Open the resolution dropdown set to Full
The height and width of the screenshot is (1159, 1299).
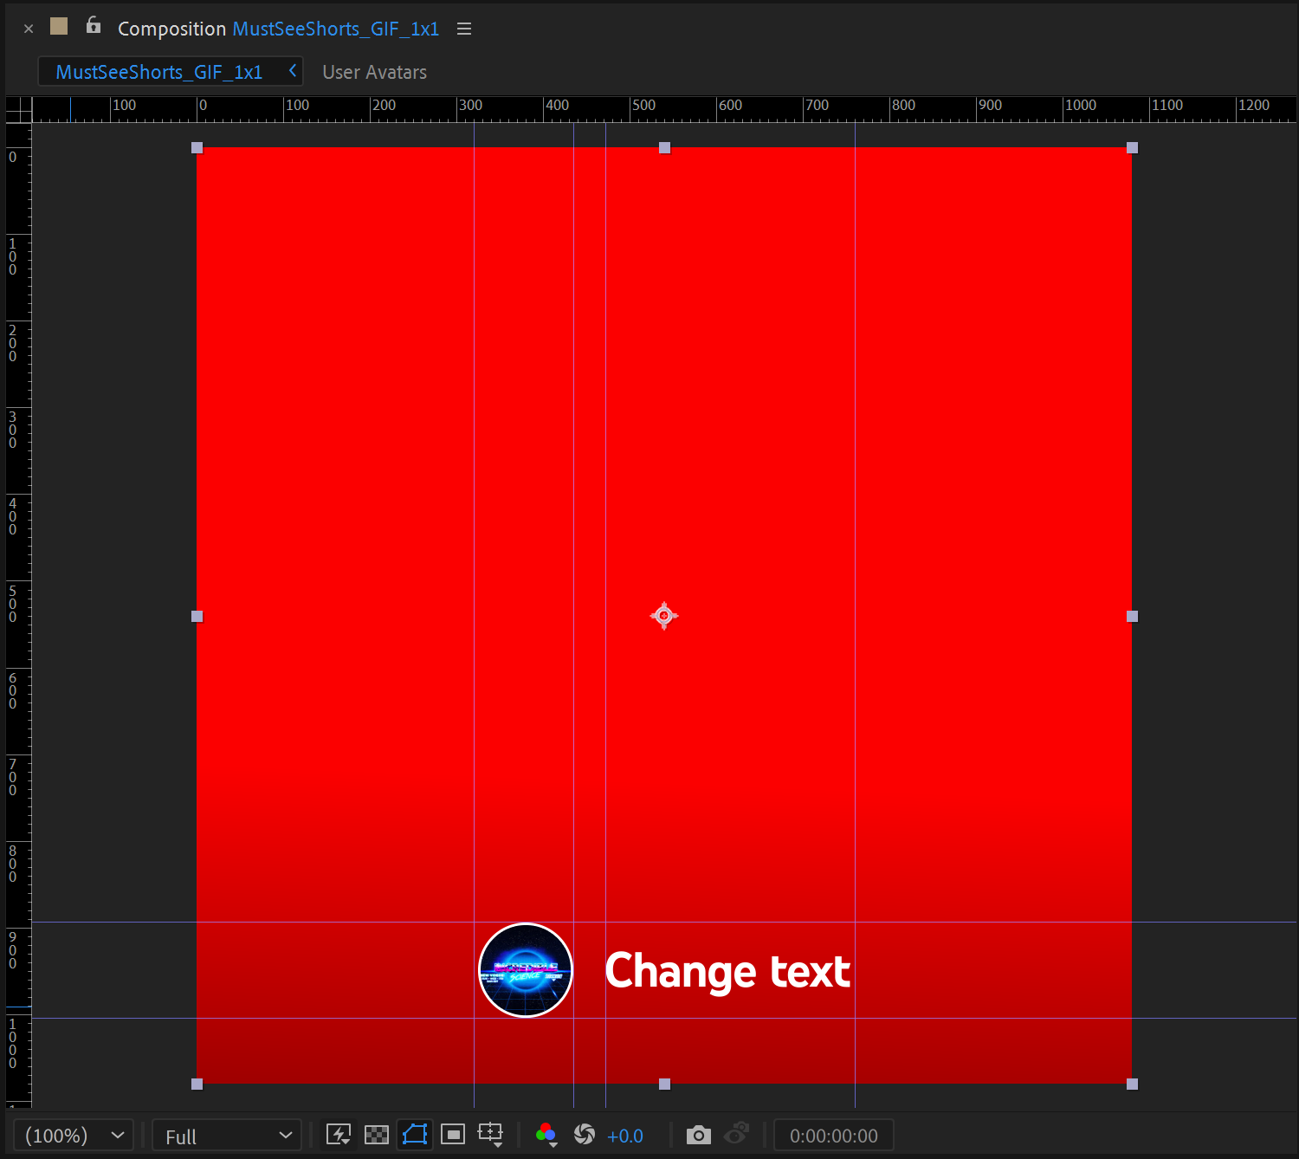[x=226, y=1135]
